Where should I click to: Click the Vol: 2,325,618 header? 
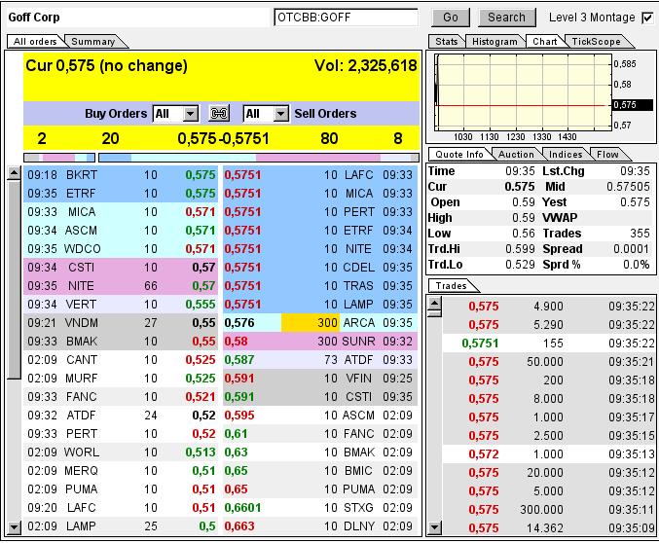365,65
